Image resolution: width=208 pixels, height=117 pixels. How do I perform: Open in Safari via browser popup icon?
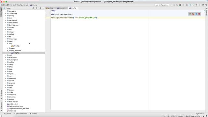coord(196,14)
